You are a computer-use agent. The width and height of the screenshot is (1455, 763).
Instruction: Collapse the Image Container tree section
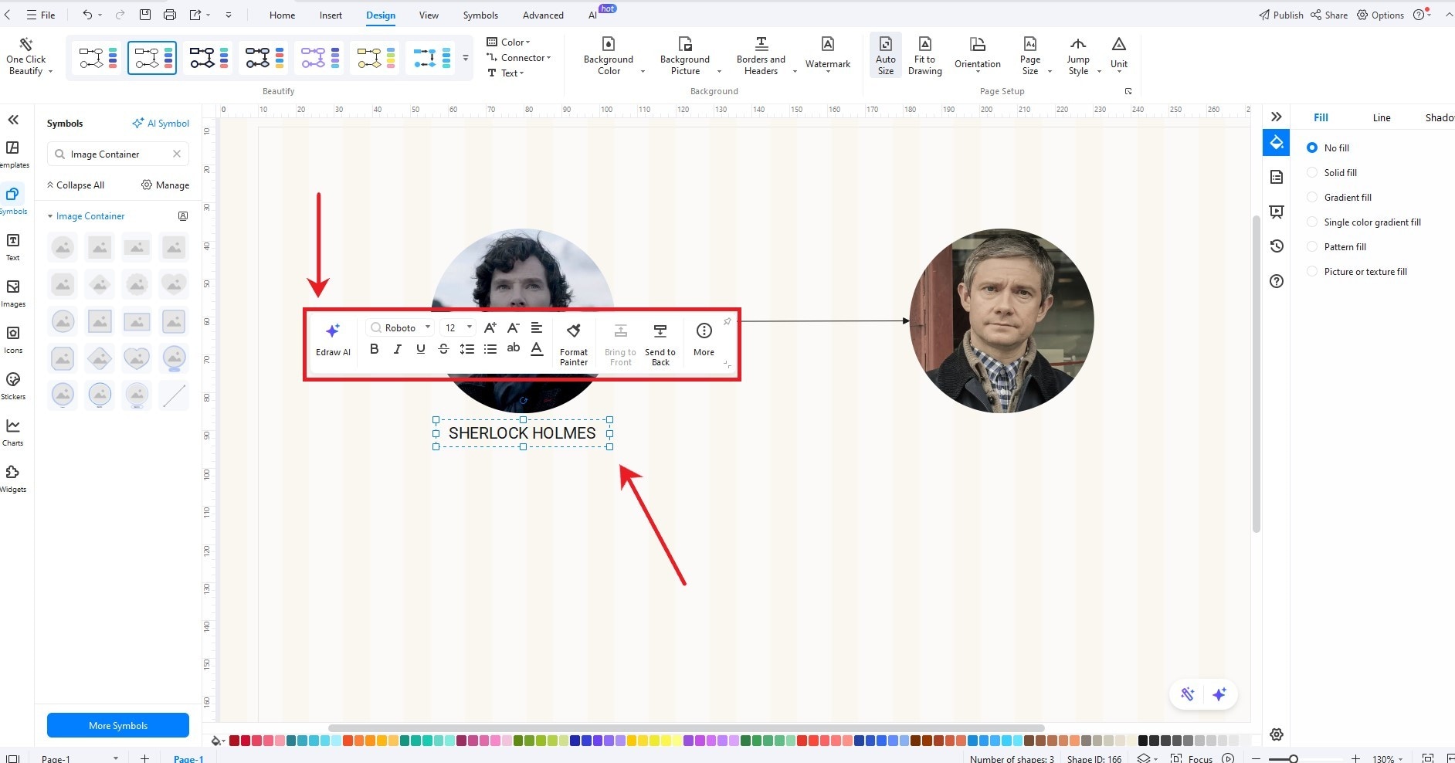click(50, 216)
